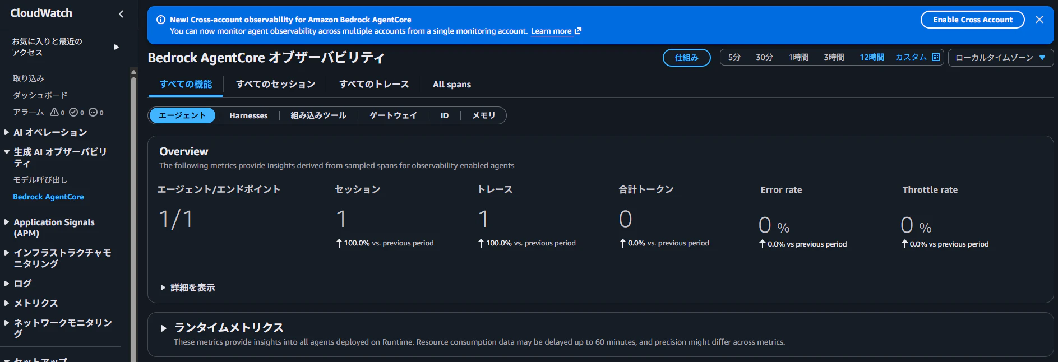Image resolution: width=1058 pixels, height=362 pixels.
Task: Click the 仕組み button
Action: [687, 58]
